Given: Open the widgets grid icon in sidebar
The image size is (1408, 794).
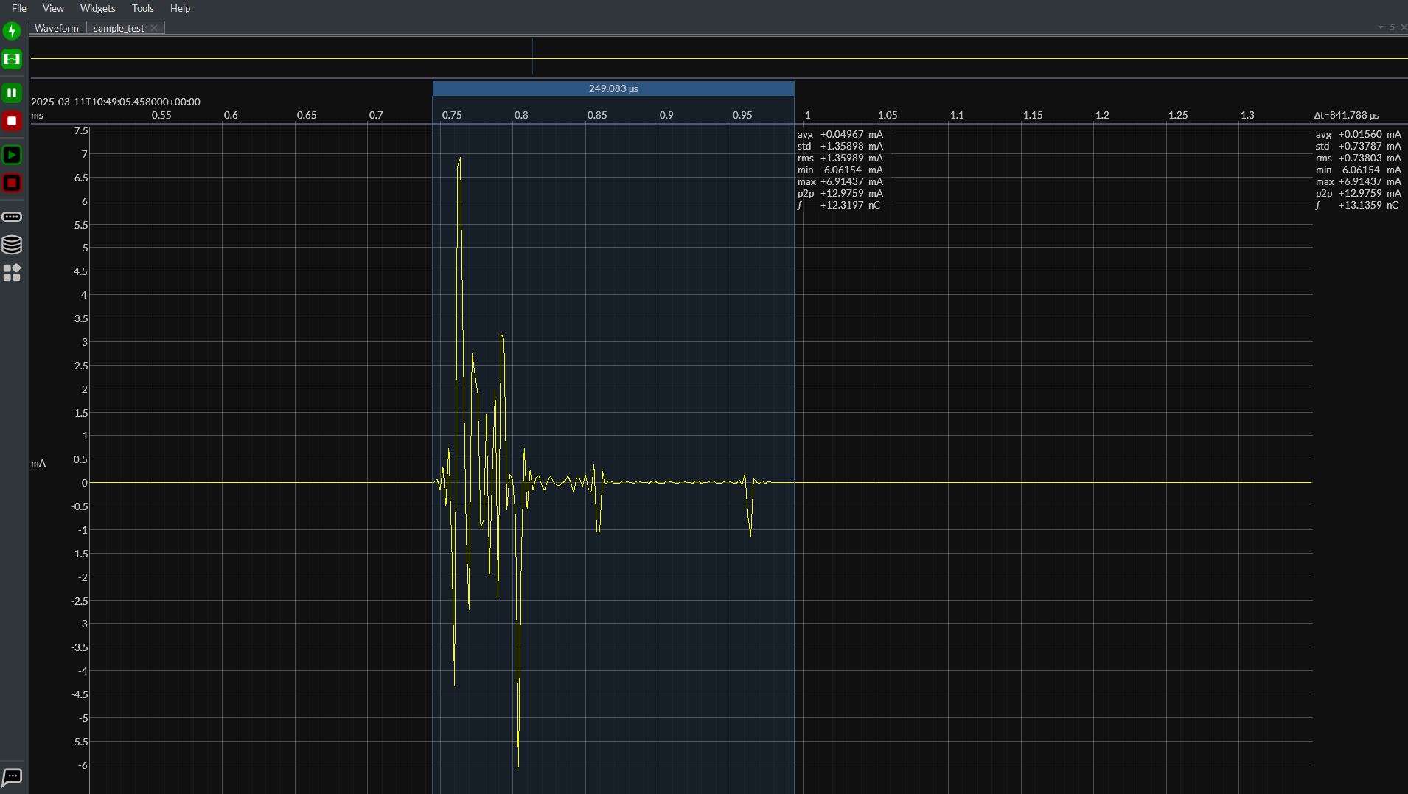Looking at the screenshot, I should point(12,273).
